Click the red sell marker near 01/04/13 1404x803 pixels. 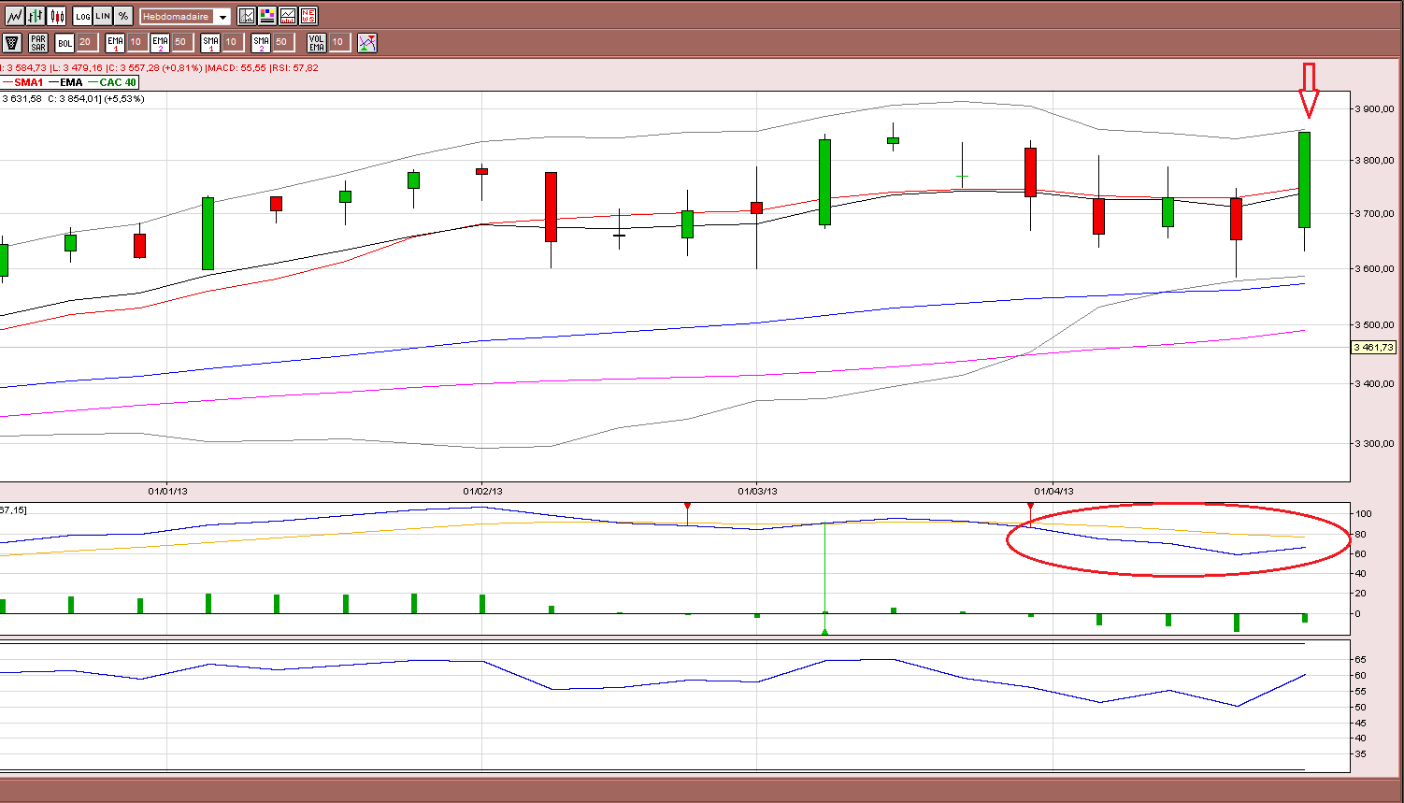pos(1030,506)
